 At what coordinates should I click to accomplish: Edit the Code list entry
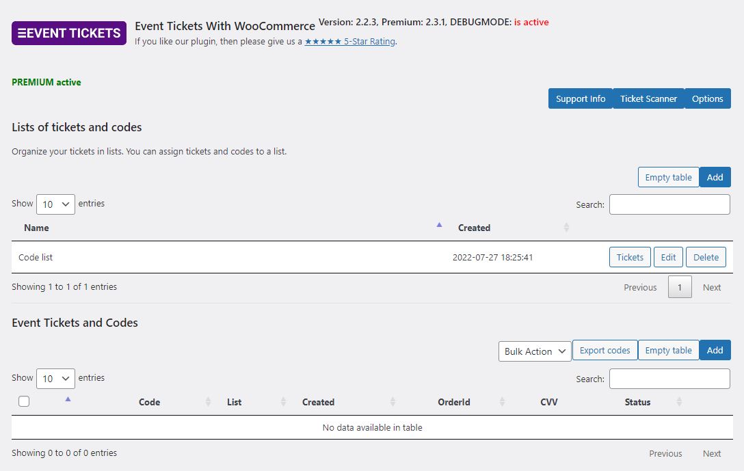[668, 257]
